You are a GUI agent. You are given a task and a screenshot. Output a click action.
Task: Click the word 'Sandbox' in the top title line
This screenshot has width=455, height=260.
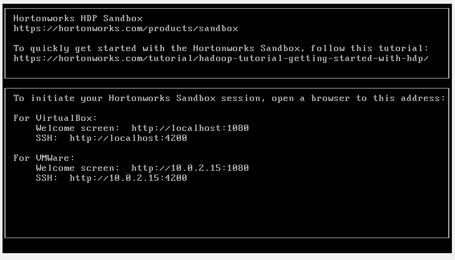tap(123, 18)
